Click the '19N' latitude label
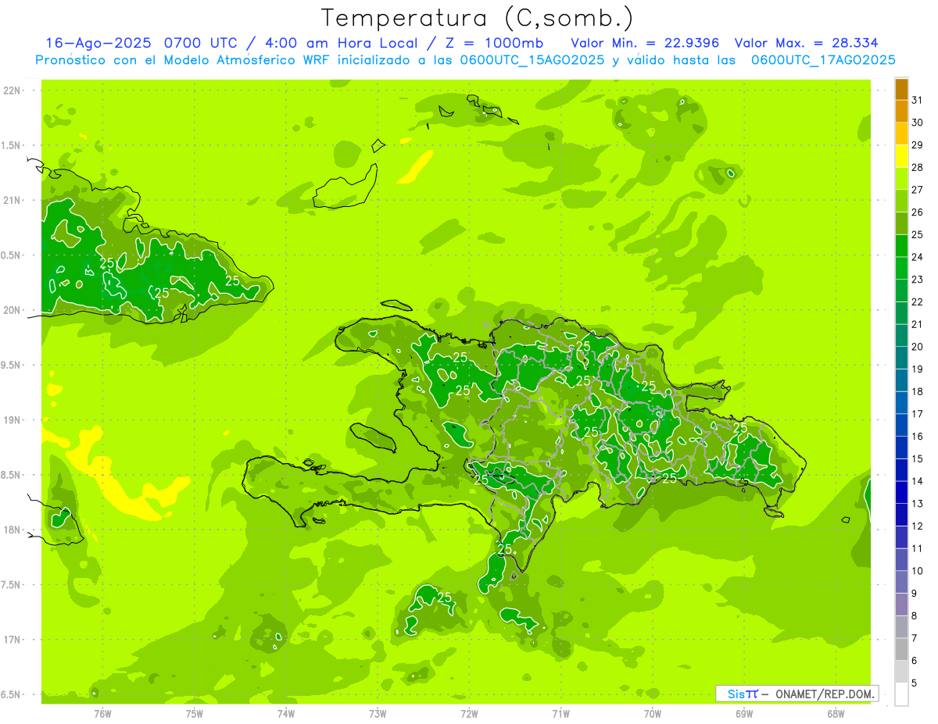 tap(11, 419)
